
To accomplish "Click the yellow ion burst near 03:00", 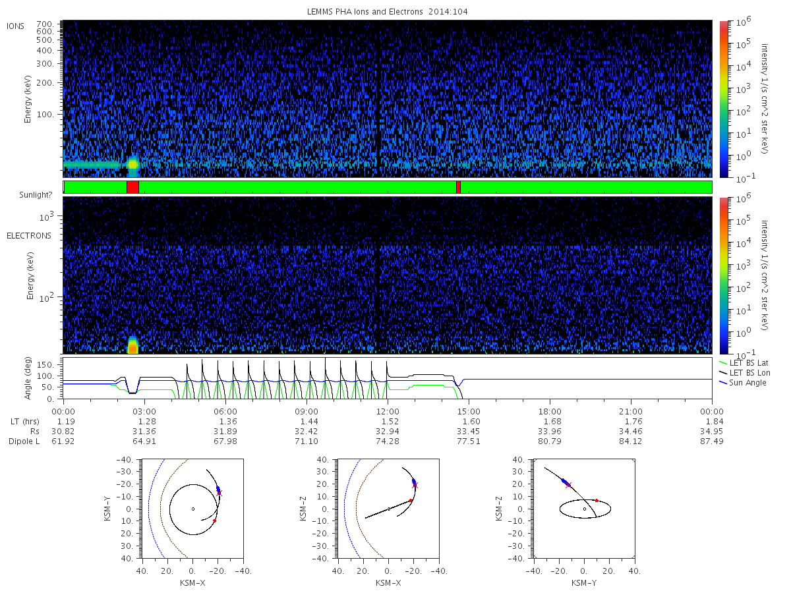I will click(x=132, y=163).
